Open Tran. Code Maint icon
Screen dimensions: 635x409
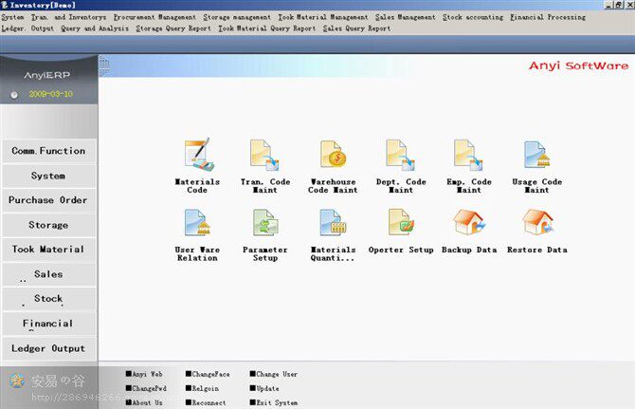click(x=264, y=155)
